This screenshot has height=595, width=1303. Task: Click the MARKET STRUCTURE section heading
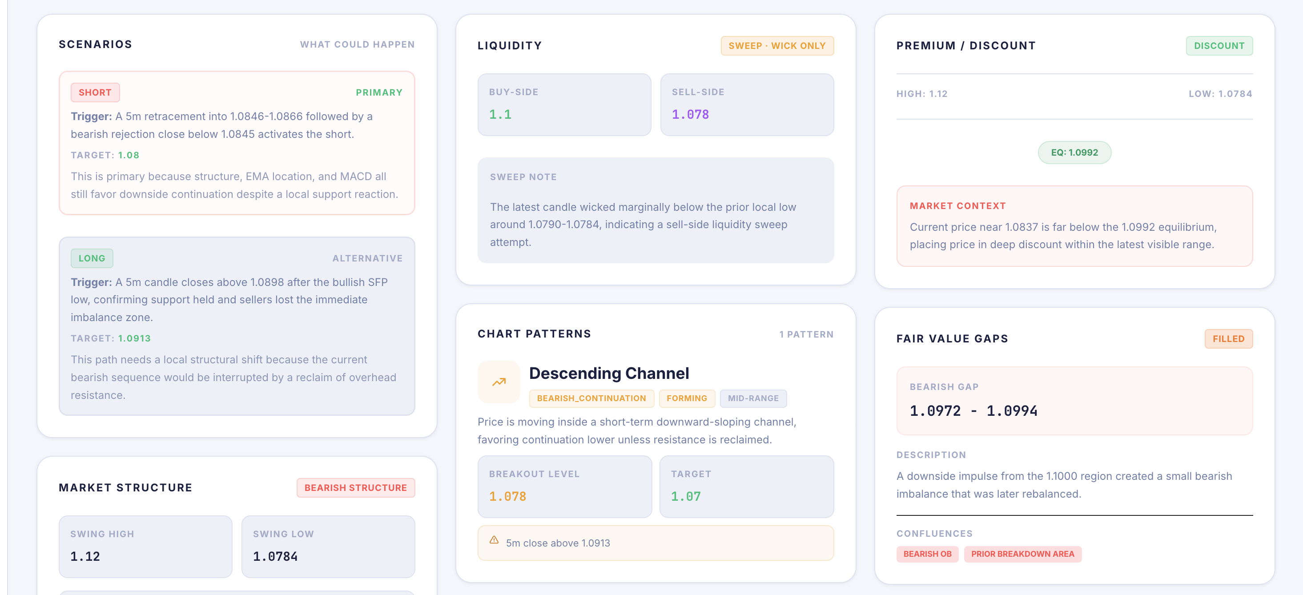pyautogui.click(x=125, y=487)
